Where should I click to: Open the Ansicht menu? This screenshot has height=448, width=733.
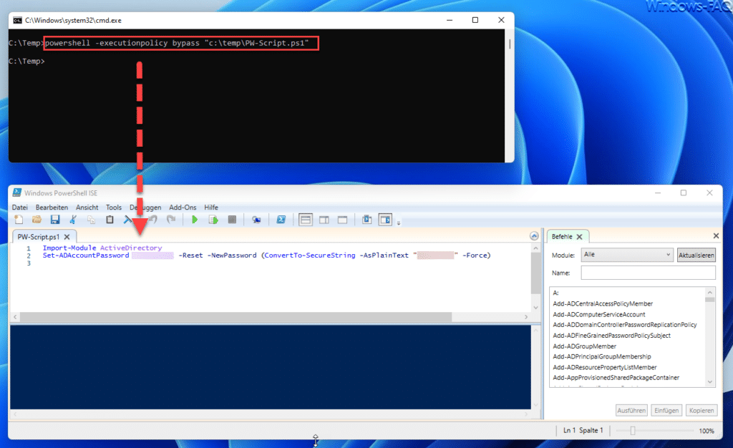pyautogui.click(x=87, y=207)
